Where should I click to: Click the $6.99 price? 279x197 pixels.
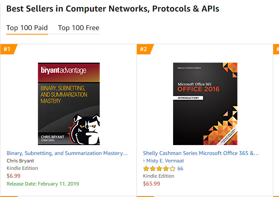tap(14, 176)
